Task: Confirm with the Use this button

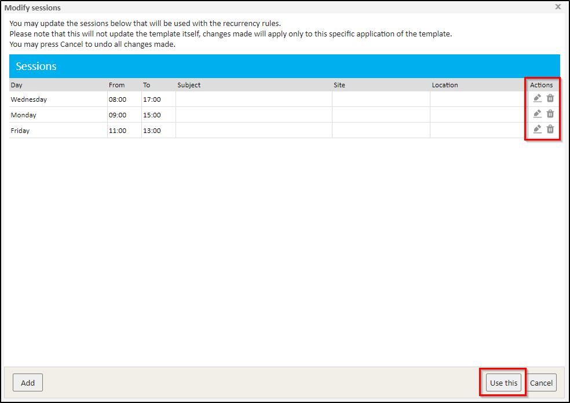Action: pyautogui.click(x=503, y=383)
